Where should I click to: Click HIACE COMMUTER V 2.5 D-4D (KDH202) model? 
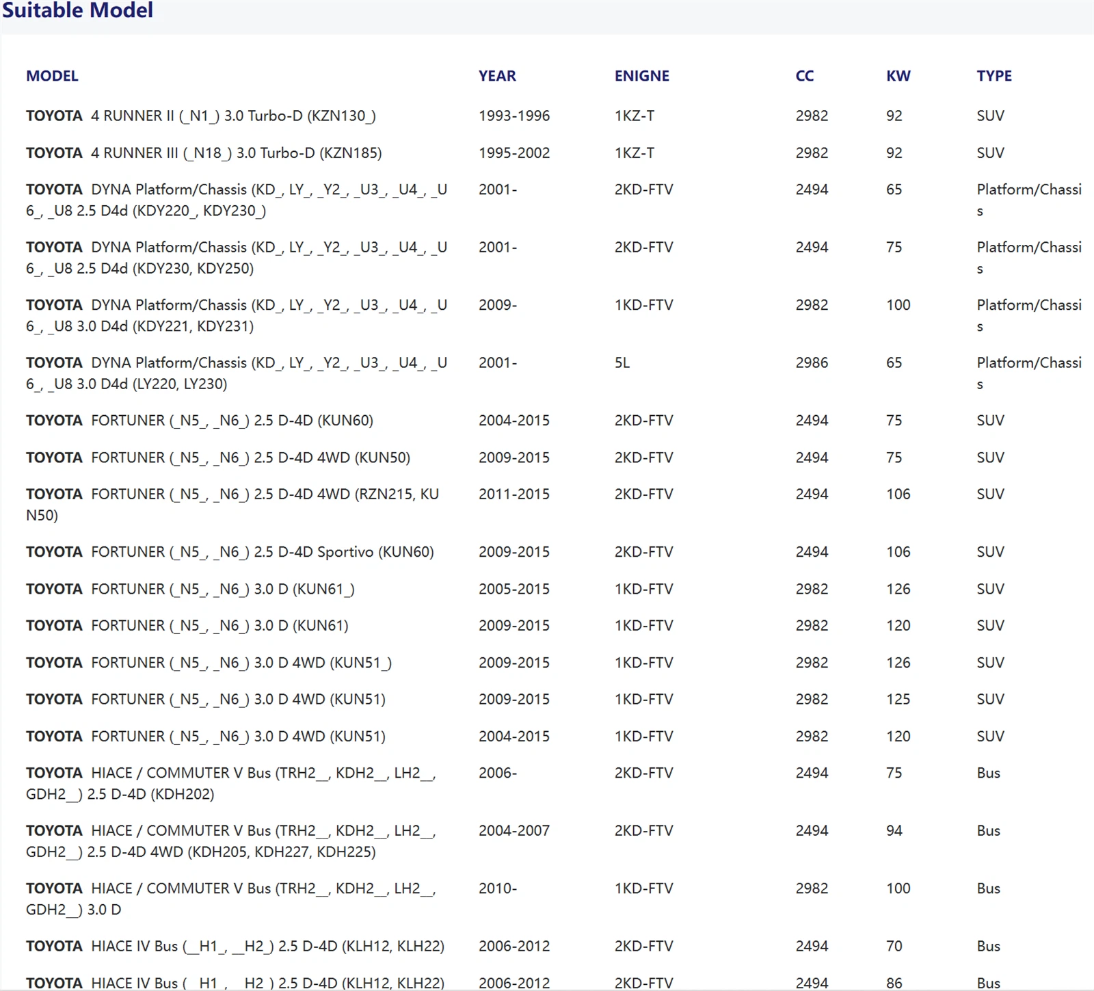pos(231,784)
